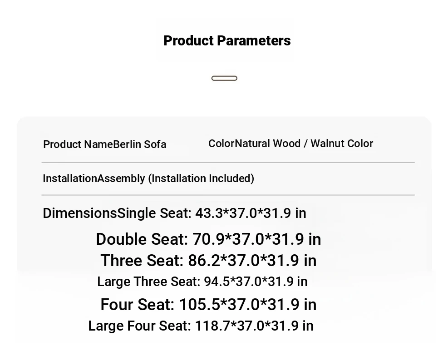The height and width of the screenshot is (346, 448).
Task: Select the Product Name label
Action: (78, 144)
